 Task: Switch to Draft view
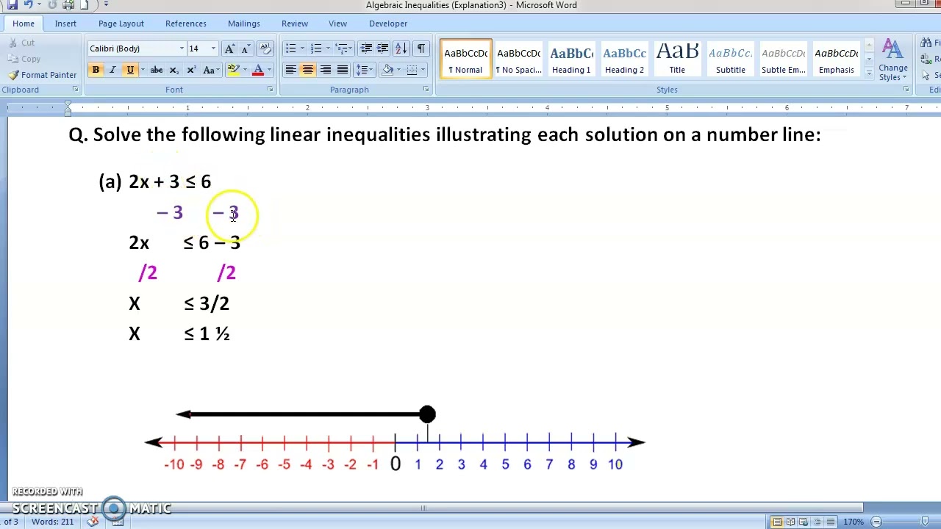830,522
